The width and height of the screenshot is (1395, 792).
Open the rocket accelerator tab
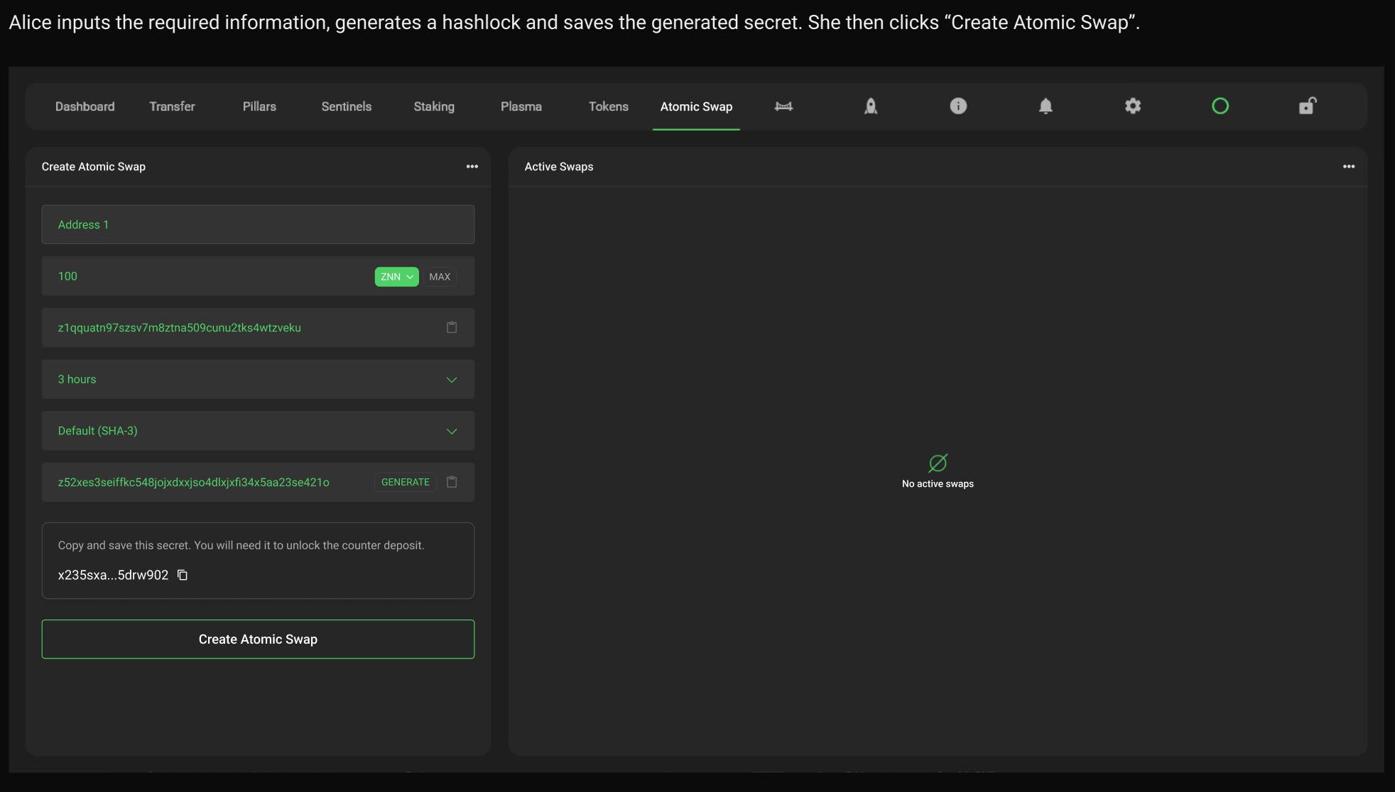(871, 106)
